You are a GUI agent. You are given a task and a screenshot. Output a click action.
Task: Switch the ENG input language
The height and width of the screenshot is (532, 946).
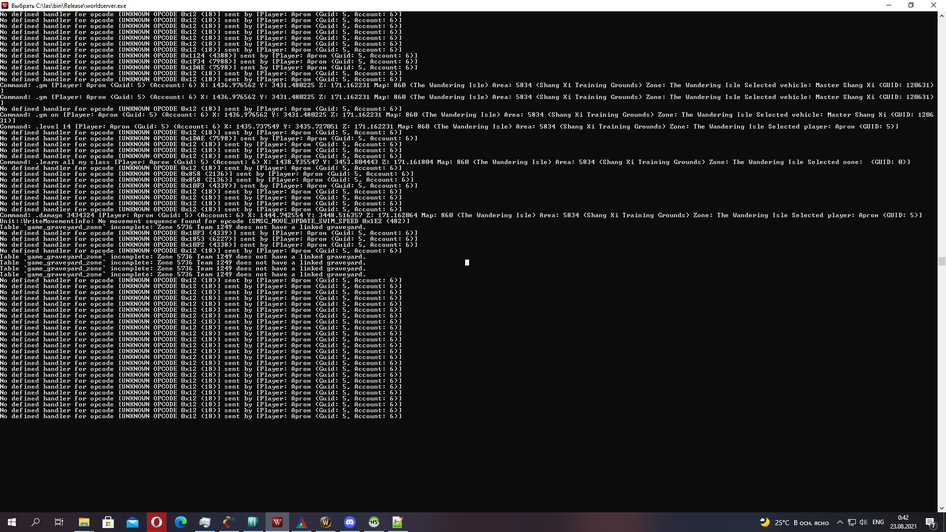(878, 522)
